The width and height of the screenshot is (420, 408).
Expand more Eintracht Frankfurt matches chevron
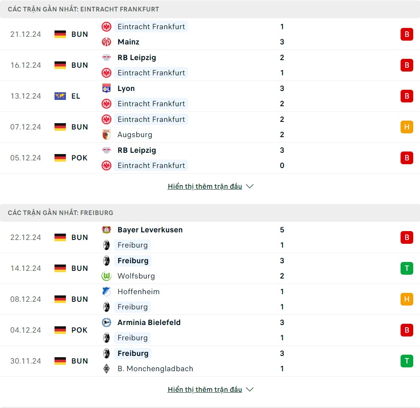tap(250, 186)
